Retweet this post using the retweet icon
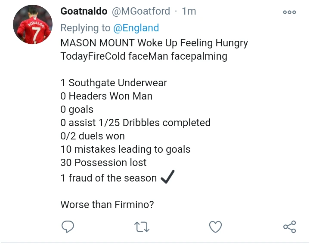Image resolution: width=310 pixels, height=245 pixels. (142, 227)
